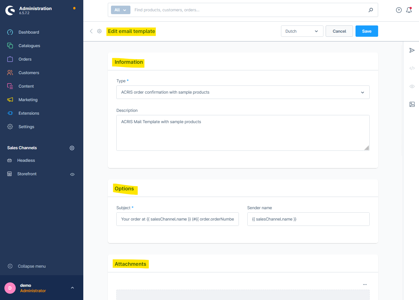Click the search magnifier icon
The height and width of the screenshot is (300, 419).
point(371,10)
